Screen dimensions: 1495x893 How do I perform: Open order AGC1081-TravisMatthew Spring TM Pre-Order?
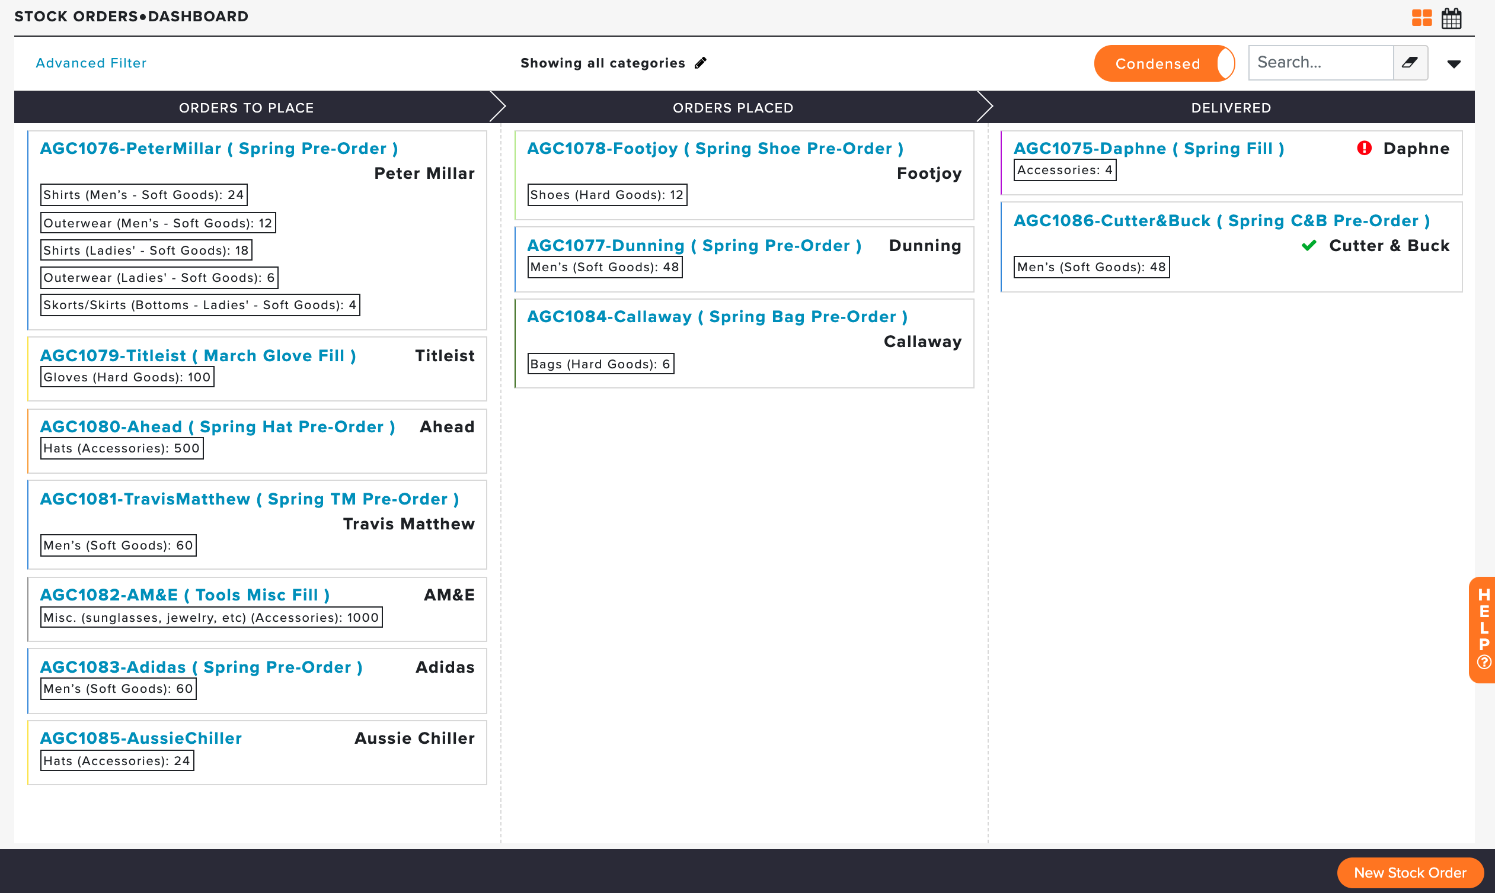tap(250, 499)
